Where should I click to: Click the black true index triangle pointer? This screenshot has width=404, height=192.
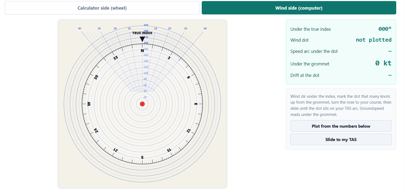pyautogui.click(x=142, y=39)
